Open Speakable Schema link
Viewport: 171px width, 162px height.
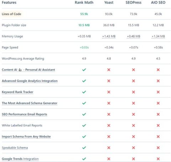(x=15, y=148)
